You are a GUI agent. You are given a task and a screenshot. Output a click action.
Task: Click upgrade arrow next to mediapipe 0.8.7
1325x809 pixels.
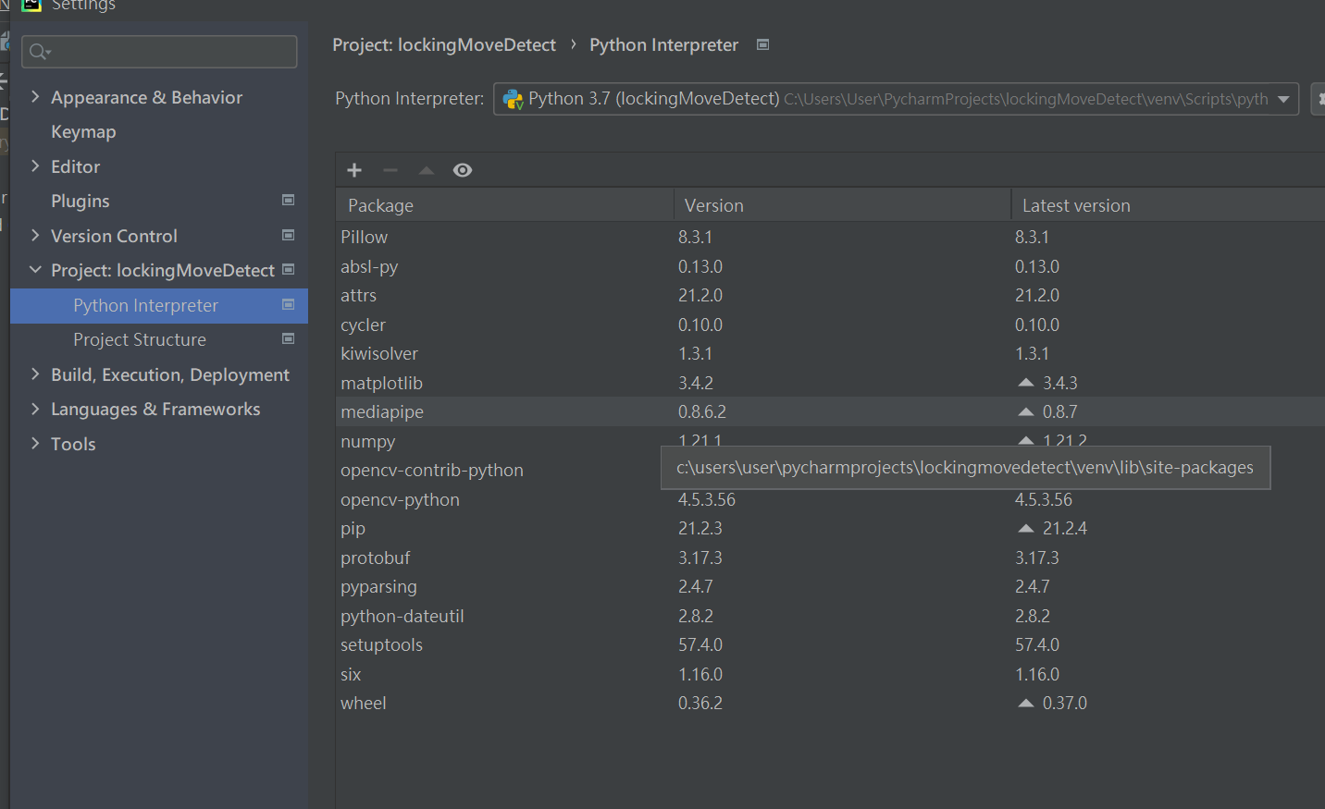[1026, 411]
